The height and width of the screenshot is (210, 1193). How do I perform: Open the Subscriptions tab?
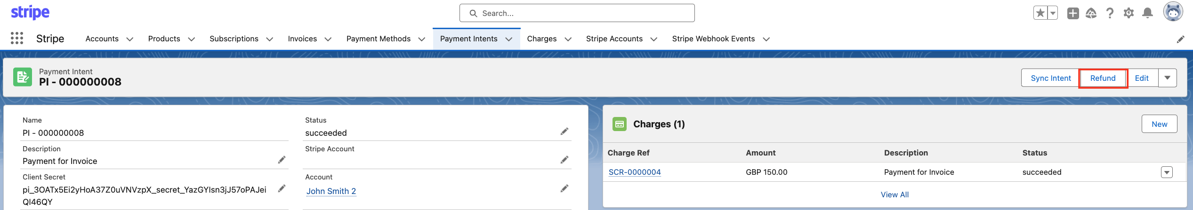pyautogui.click(x=234, y=39)
